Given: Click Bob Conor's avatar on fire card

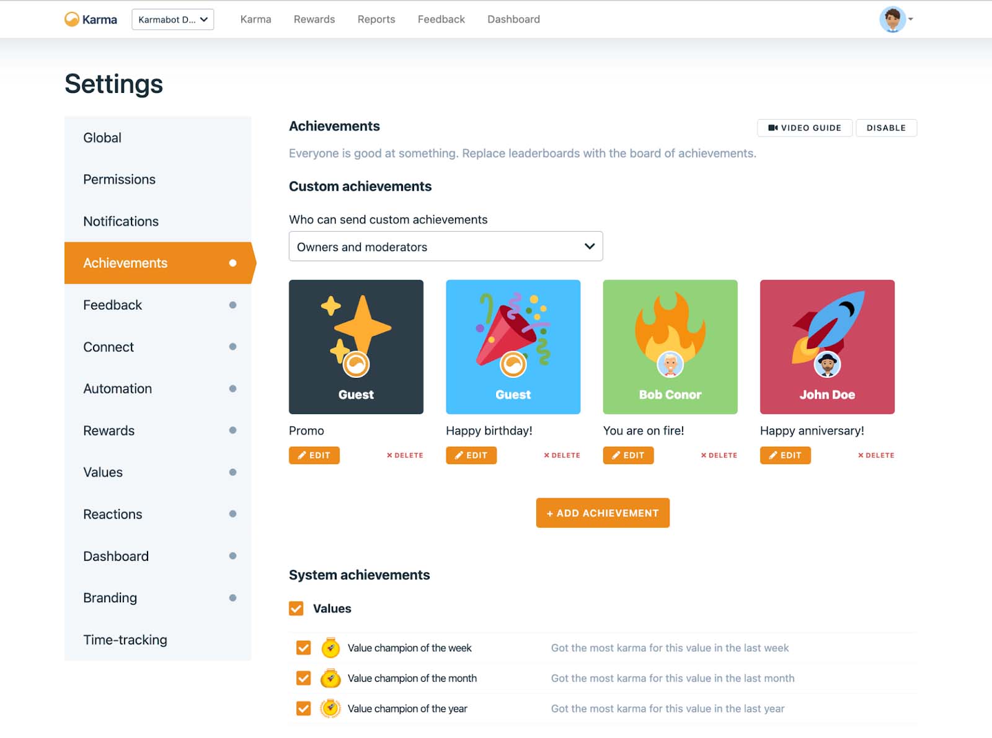Looking at the screenshot, I should point(670,365).
